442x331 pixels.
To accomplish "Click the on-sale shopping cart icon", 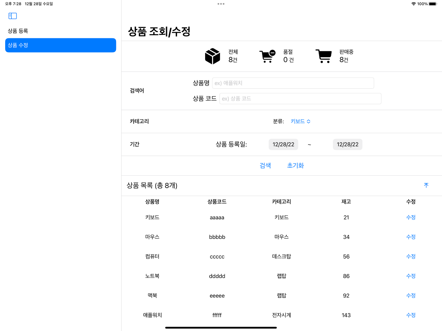I will (324, 56).
